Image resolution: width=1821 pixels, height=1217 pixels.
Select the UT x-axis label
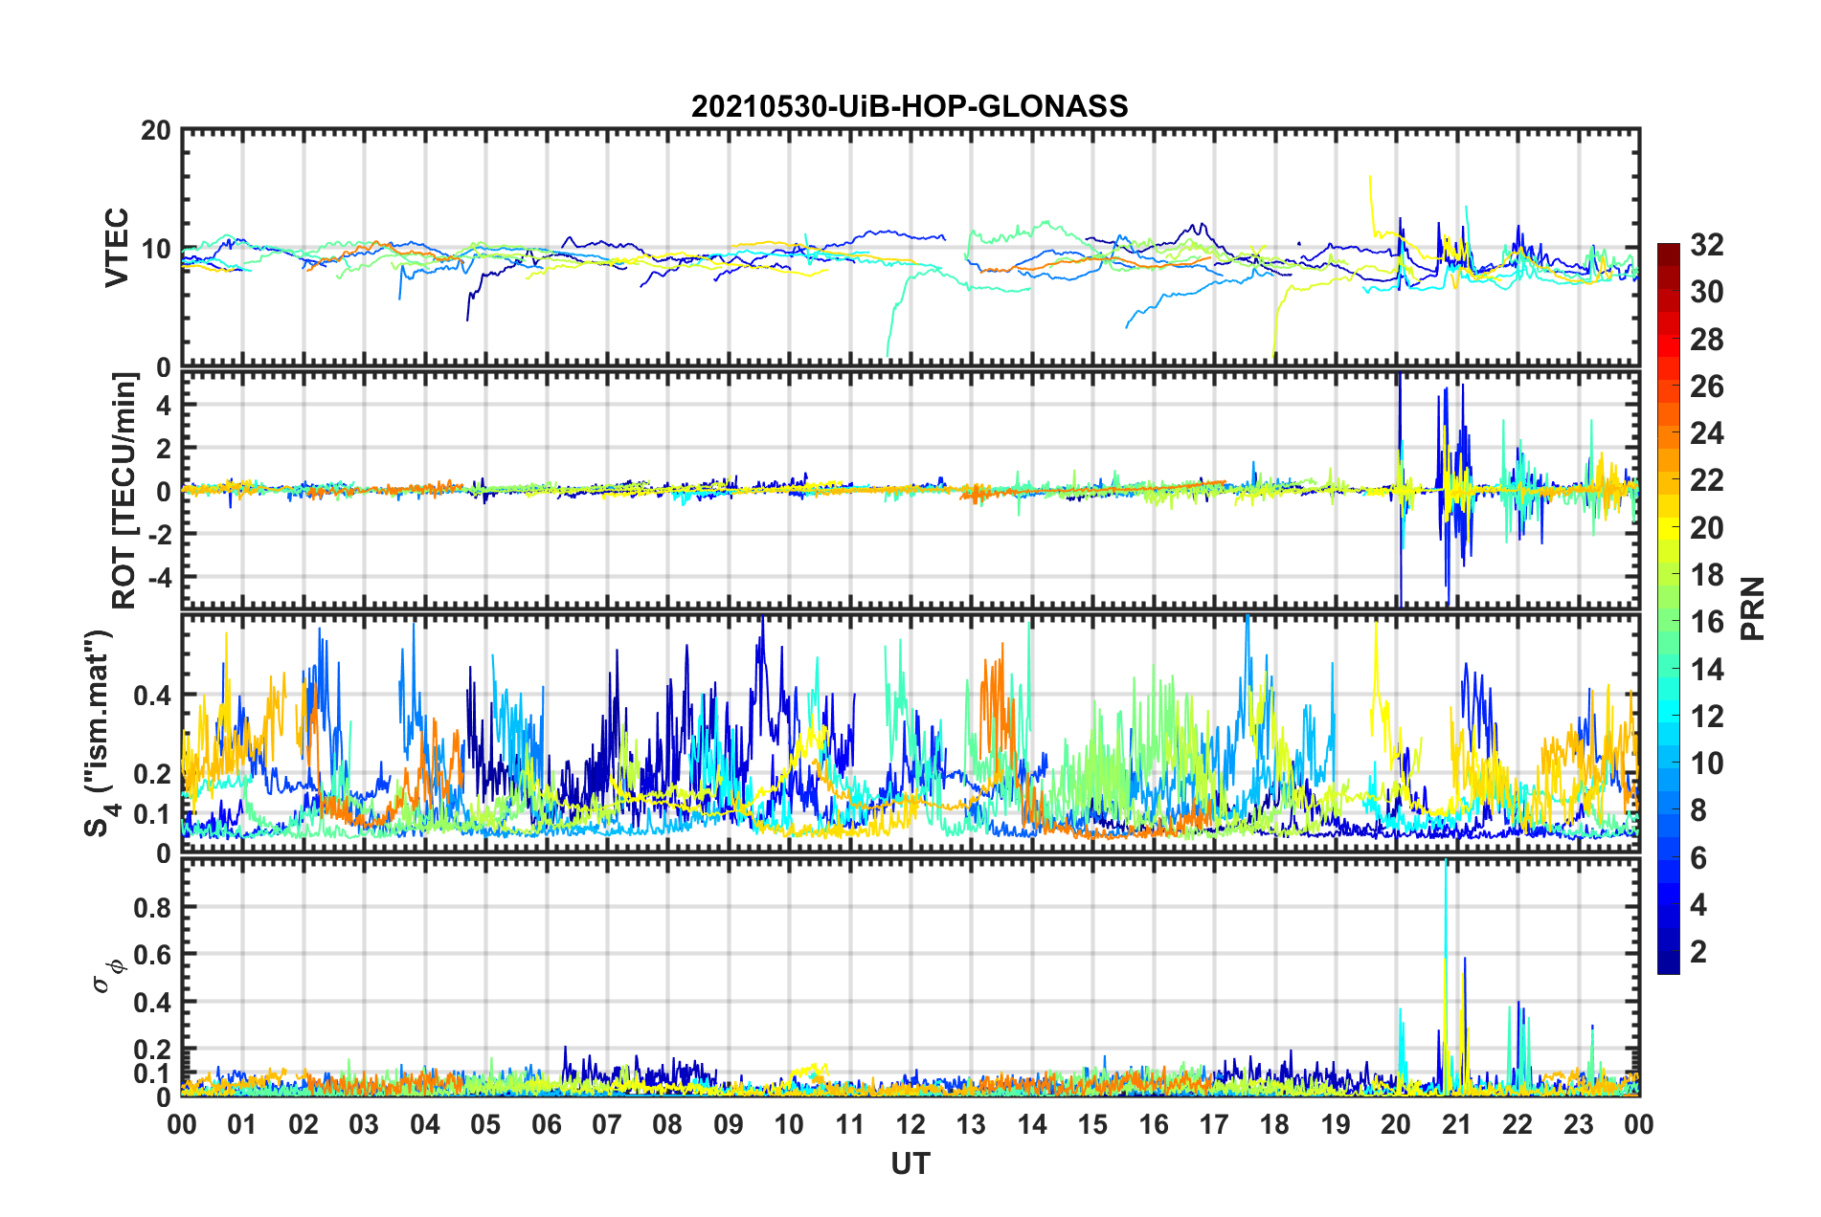(910, 1163)
